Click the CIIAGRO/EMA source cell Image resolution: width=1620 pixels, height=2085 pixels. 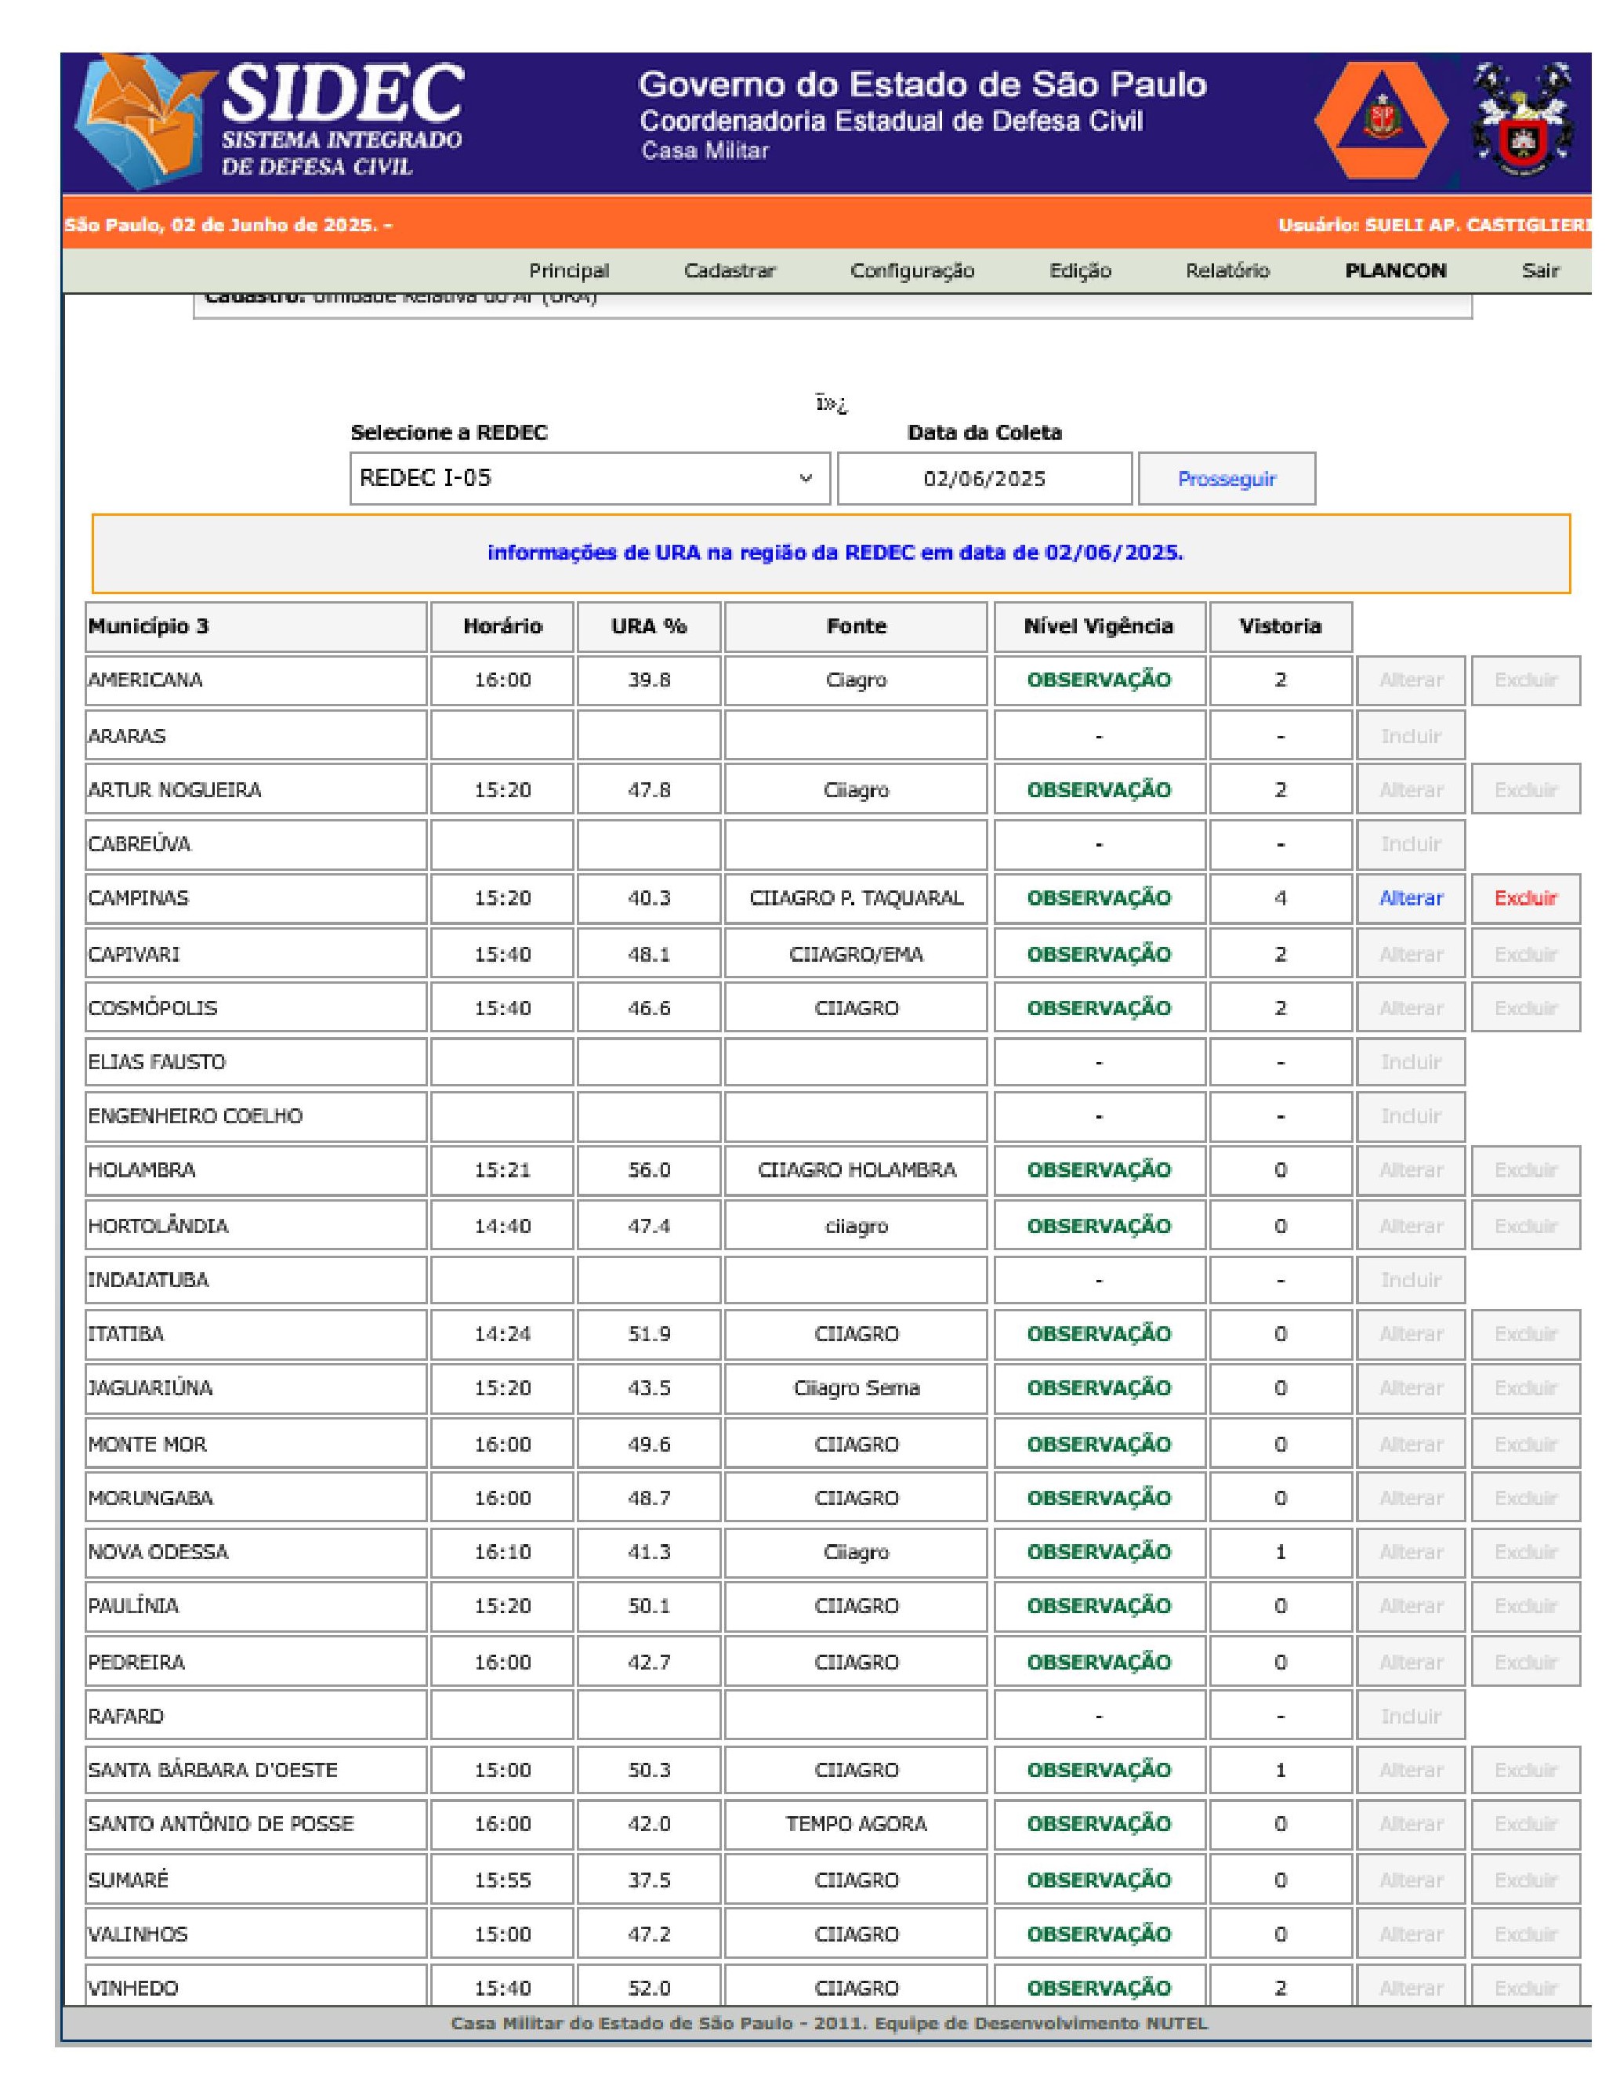857,955
